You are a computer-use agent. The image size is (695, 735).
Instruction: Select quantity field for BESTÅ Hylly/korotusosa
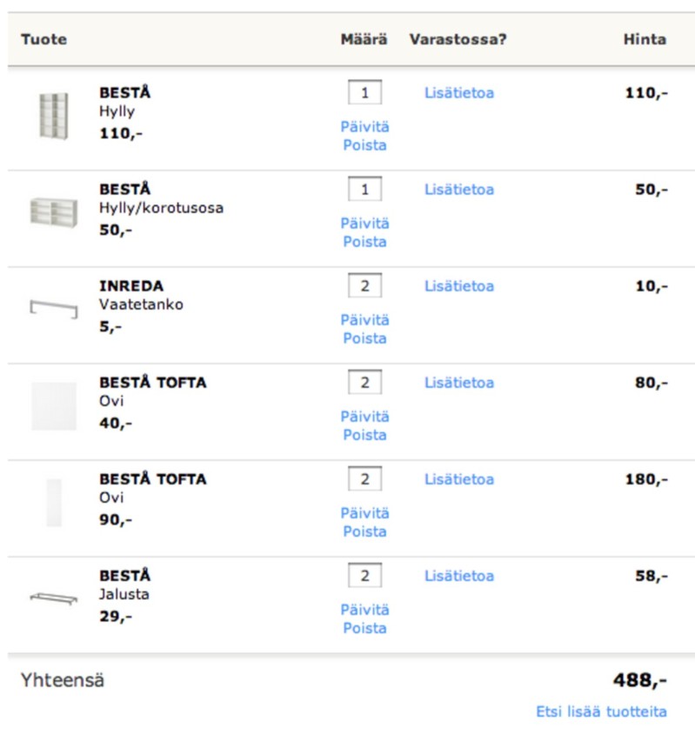coord(364,189)
